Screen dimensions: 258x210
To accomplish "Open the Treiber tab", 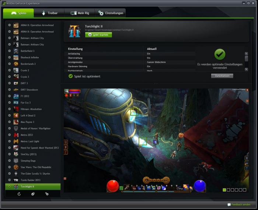I will click(49, 13).
